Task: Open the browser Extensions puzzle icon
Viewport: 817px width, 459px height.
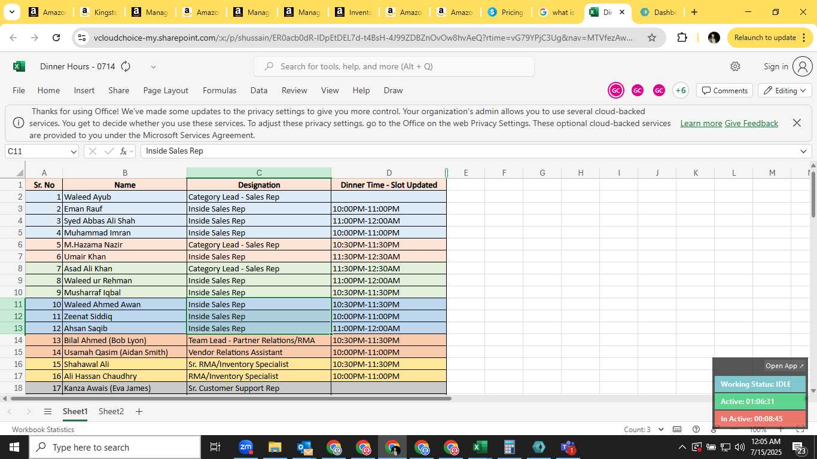Action: point(682,38)
